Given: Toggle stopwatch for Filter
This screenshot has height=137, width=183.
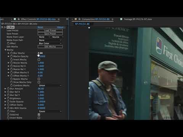Looking at the screenshot, I should click(x=8, y=112).
